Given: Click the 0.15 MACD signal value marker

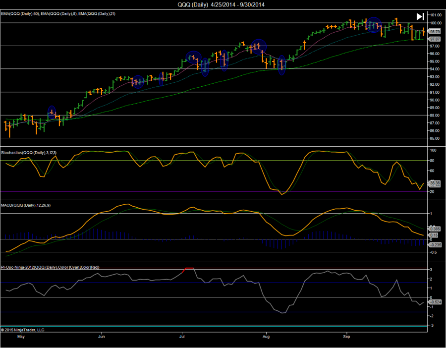Looking at the screenshot, I should pos(434,235).
